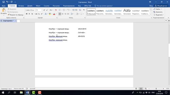This screenshot has width=170, height=95.
Task: Decrease indent in the paragraph group
Action: pos(73,10)
